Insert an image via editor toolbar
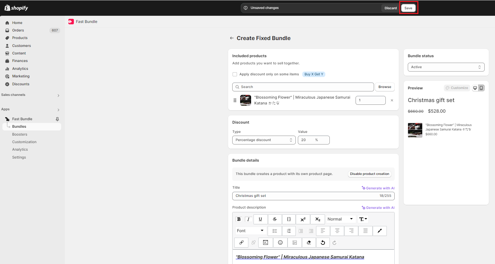 [x=295, y=242]
